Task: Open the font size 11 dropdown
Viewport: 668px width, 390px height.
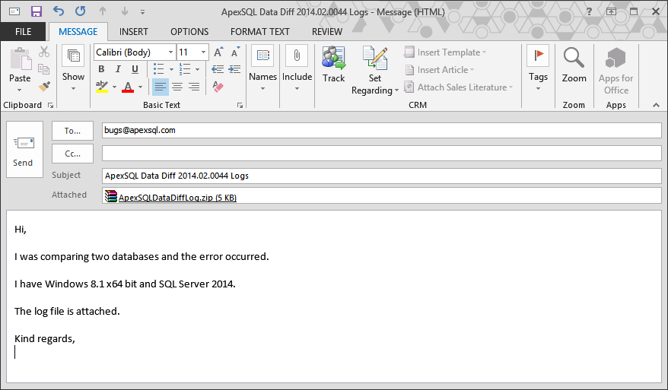Action: pos(203,52)
